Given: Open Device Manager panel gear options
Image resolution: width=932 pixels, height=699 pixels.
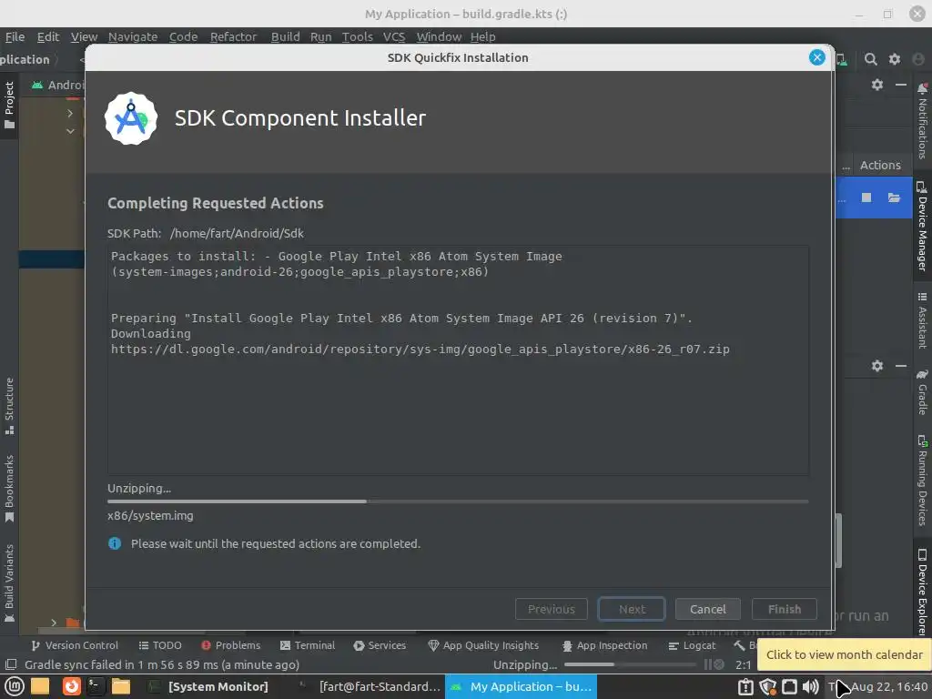Looking at the screenshot, I should point(876,85).
